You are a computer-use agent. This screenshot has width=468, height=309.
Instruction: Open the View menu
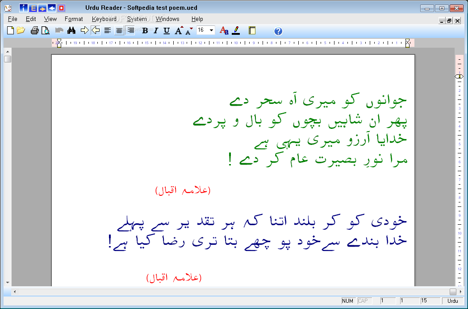coord(50,19)
